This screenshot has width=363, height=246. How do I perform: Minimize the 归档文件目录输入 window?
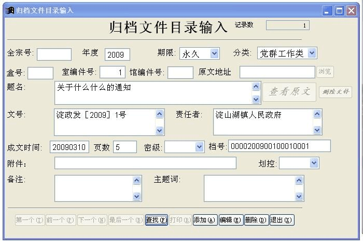point(327,11)
